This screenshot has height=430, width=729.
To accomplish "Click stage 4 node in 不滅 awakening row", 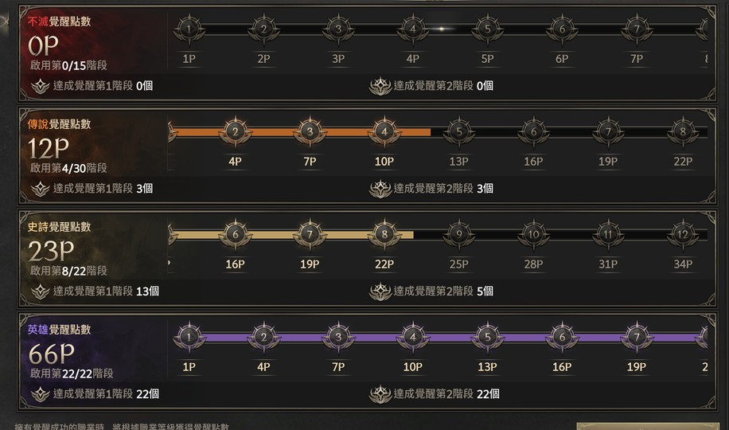I will click(x=412, y=29).
